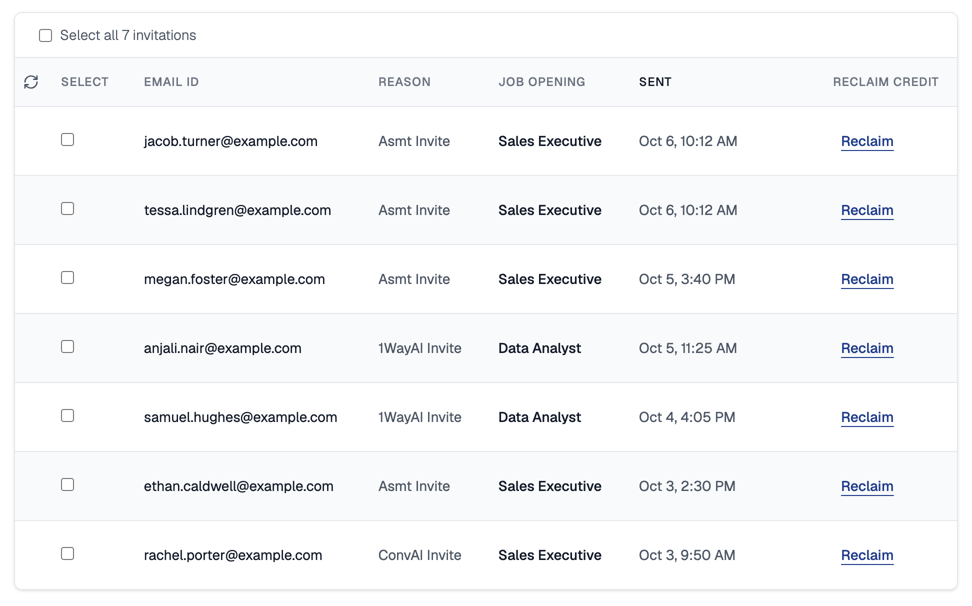Click Reclaim for ethan.caldwell@example.com

867,486
